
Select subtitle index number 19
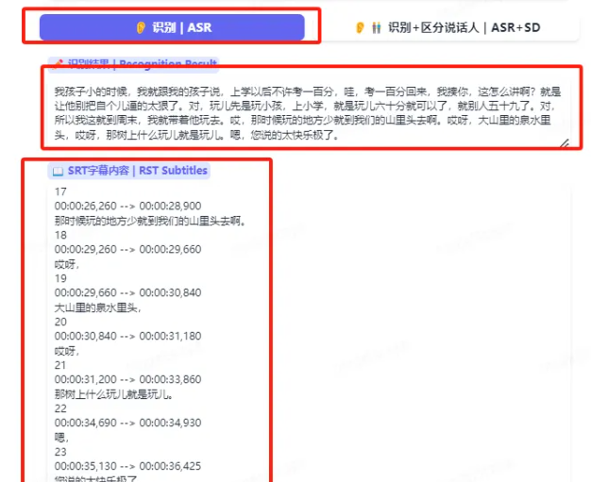(60, 278)
